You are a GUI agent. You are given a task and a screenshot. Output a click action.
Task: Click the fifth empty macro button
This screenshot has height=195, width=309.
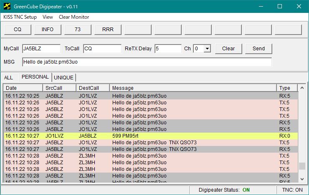pos(258,30)
